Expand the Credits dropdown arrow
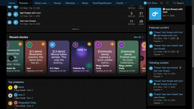194x109 pixels. (126, 3)
